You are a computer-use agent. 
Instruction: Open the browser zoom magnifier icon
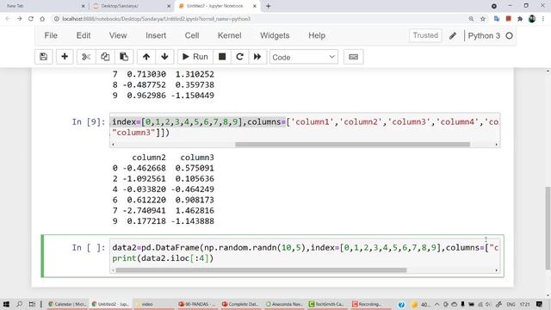point(471,19)
